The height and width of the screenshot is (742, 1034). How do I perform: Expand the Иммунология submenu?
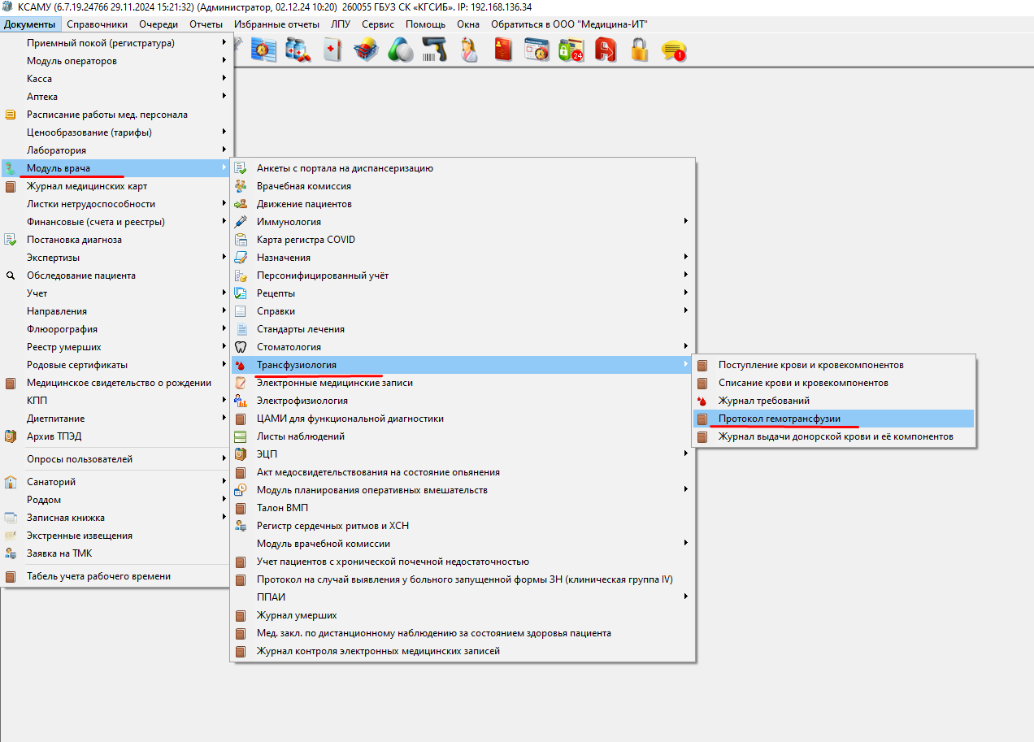(289, 222)
